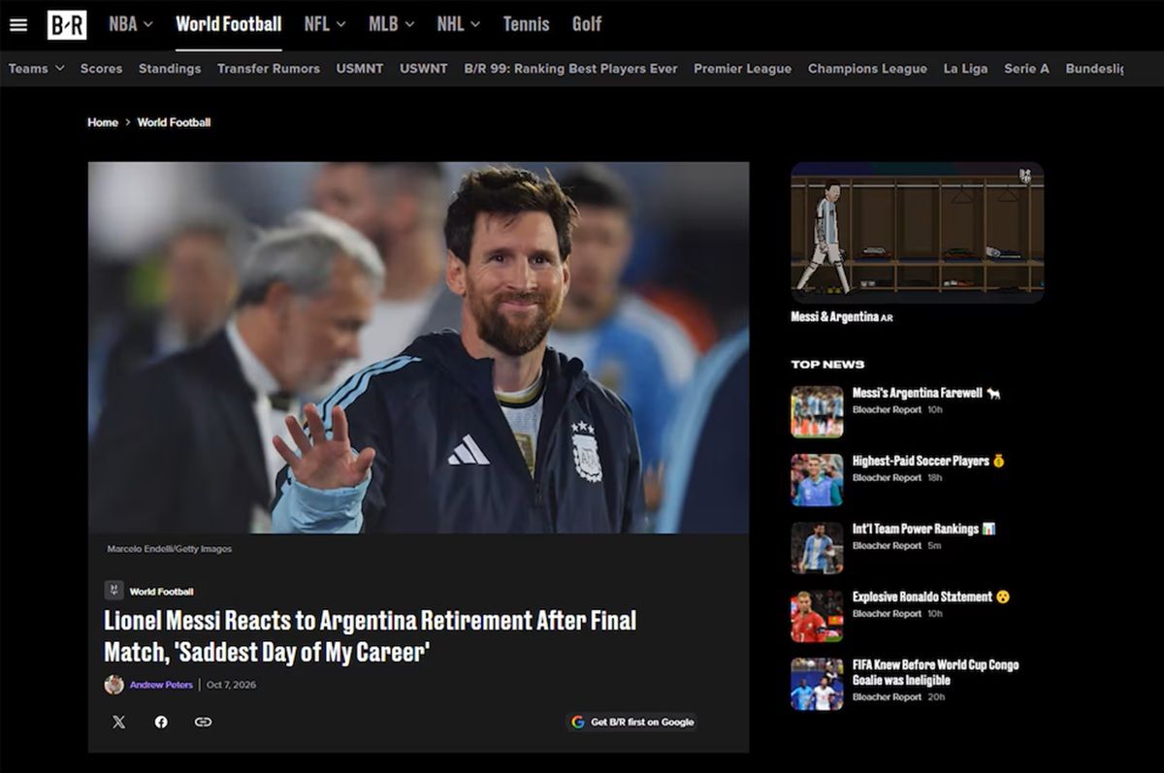This screenshot has height=773, width=1164.
Task: Open FIFA Congo Goalie story thumbnail
Action: click(x=817, y=684)
